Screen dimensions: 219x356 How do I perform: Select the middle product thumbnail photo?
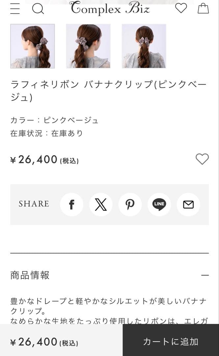click(x=88, y=46)
